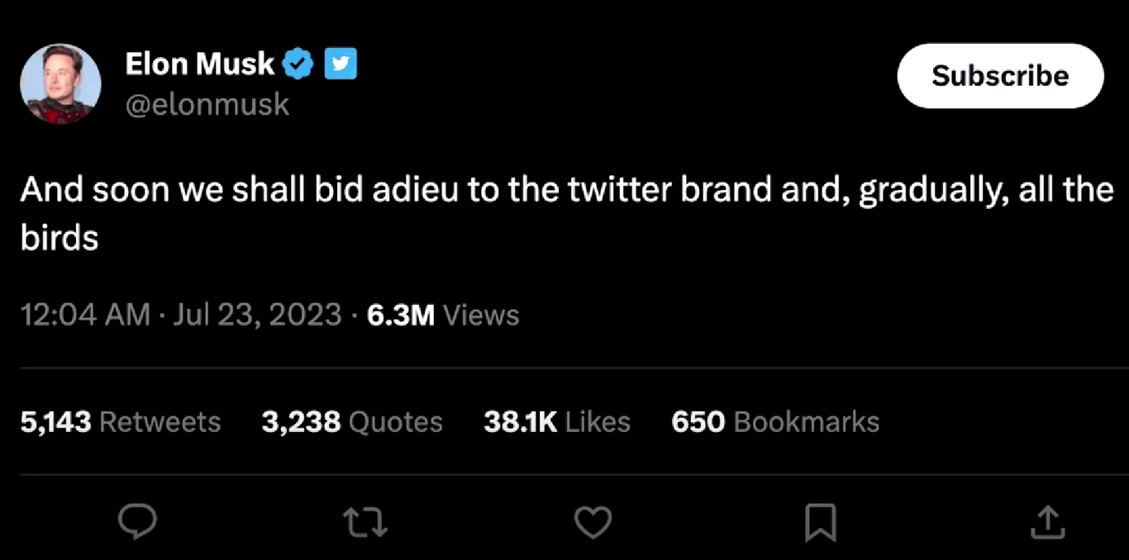Open the retweet options via retweet icon

click(364, 522)
